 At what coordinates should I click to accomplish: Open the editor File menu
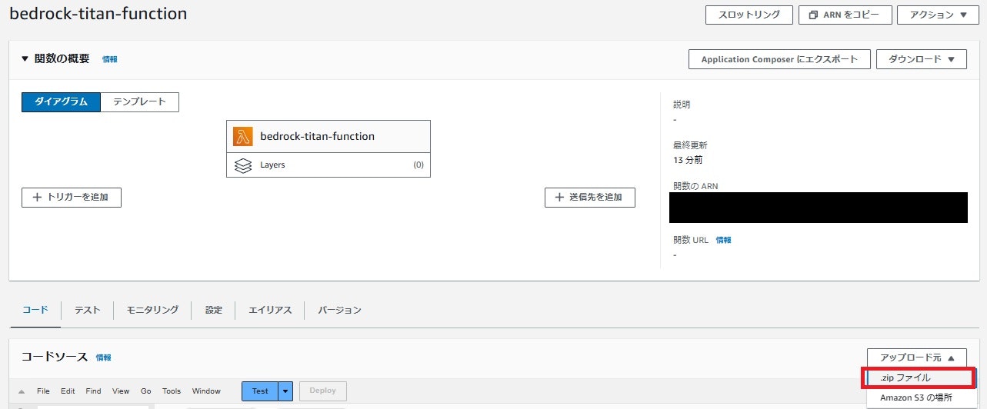tap(43, 391)
